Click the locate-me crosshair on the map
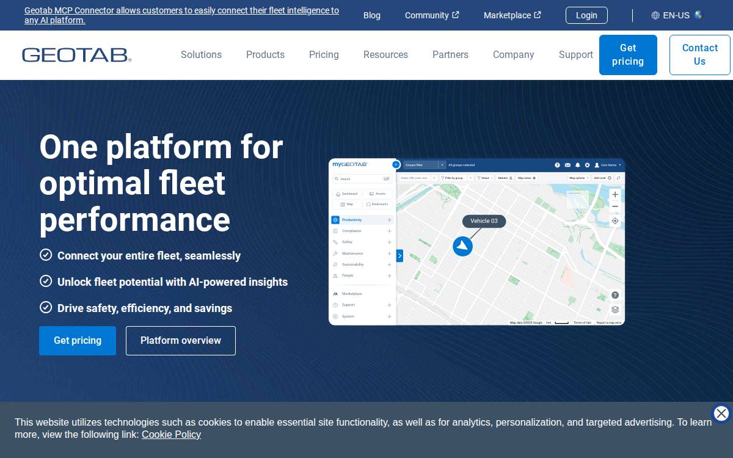 tap(615, 220)
